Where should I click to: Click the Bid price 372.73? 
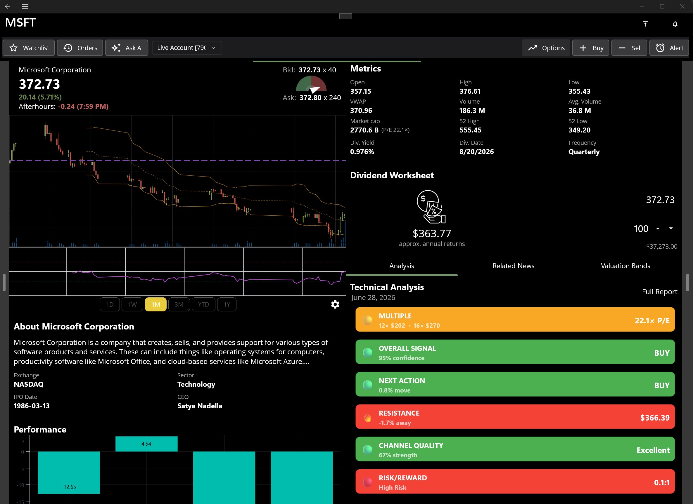pyautogui.click(x=310, y=70)
